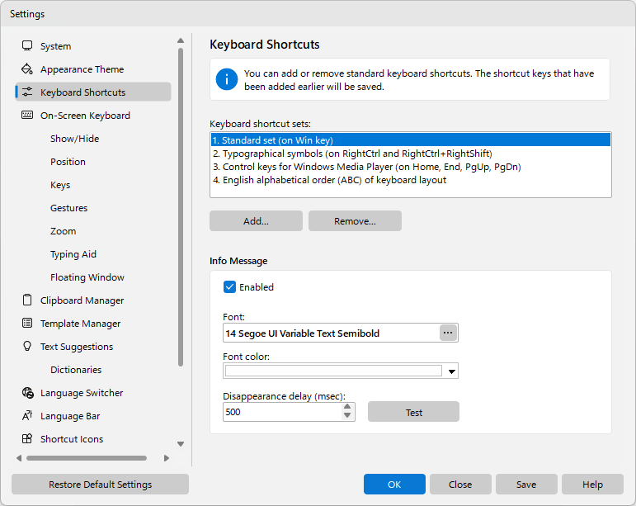
Task: Click the Shortcut Icons grid icon
Action: (x=27, y=438)
